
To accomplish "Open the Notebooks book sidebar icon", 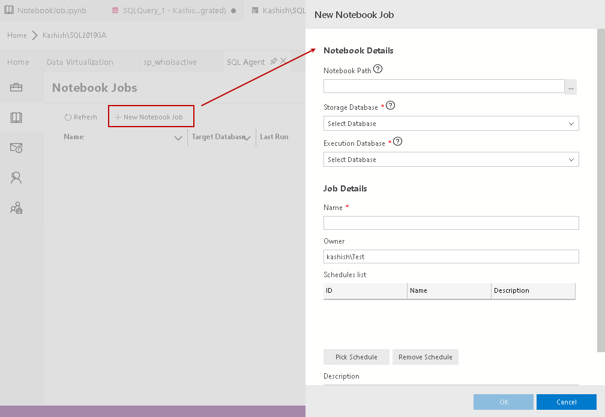I will pyautogui.click(x=16, y=118).
